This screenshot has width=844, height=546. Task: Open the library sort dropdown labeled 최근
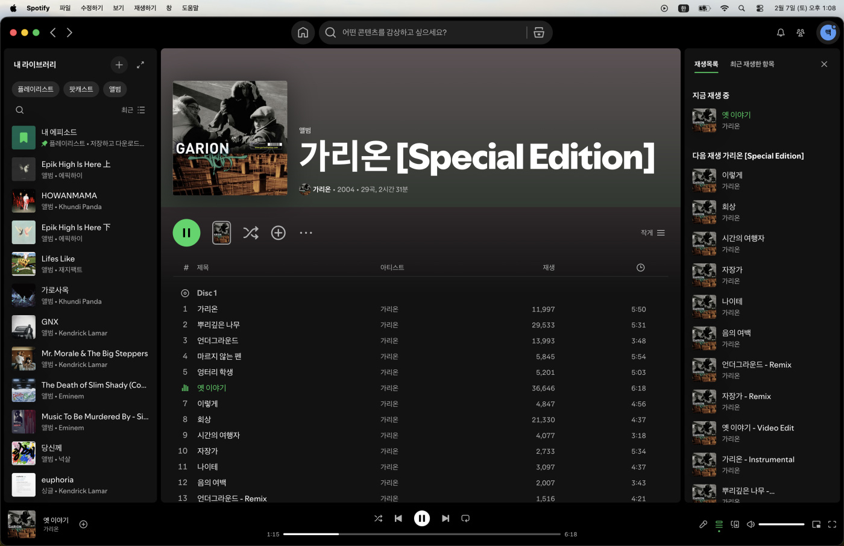coord(133,110)
